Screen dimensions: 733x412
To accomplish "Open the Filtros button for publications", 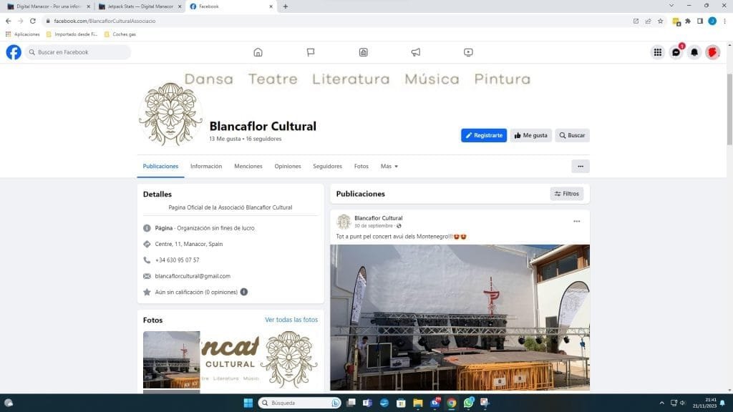I will click(567, 194).
